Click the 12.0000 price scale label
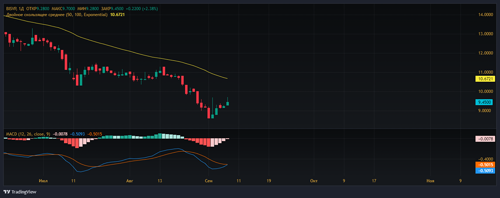The image size is (500, 198). point(485,53)
